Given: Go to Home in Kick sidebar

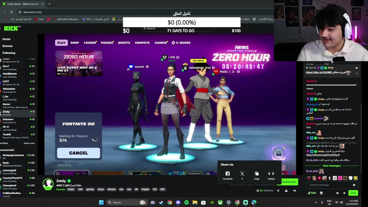Looking at the screenshot, I should pyautogui.click(x=6, y=39).
